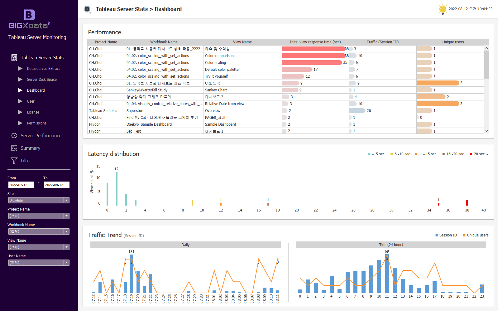Click the 20 sec ~ legend swatch
This screenshot has height=311, width=498.
[x=471, y=154]
